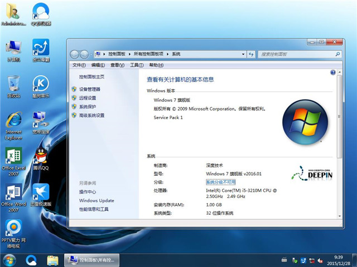Open the 编辑(E) menu
This screenshot has width=357, height=267.
pyautogui.click(x=98, y=65)
